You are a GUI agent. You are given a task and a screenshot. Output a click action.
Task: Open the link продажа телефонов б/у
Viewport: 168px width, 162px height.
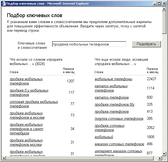(x=115, y=105)
